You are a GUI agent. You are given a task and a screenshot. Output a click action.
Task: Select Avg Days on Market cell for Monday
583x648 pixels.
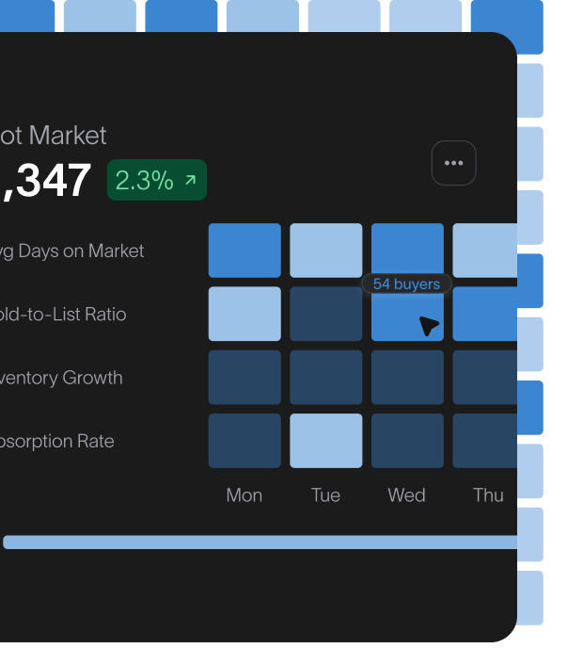tap(244, 251)
